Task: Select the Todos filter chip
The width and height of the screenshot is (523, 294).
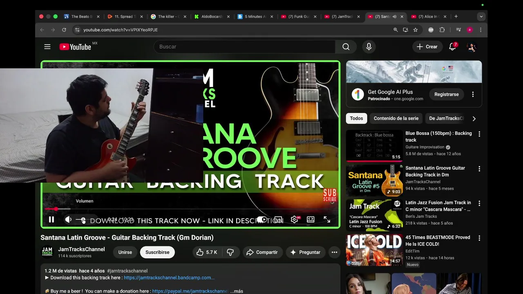Action: click(356, 118)
